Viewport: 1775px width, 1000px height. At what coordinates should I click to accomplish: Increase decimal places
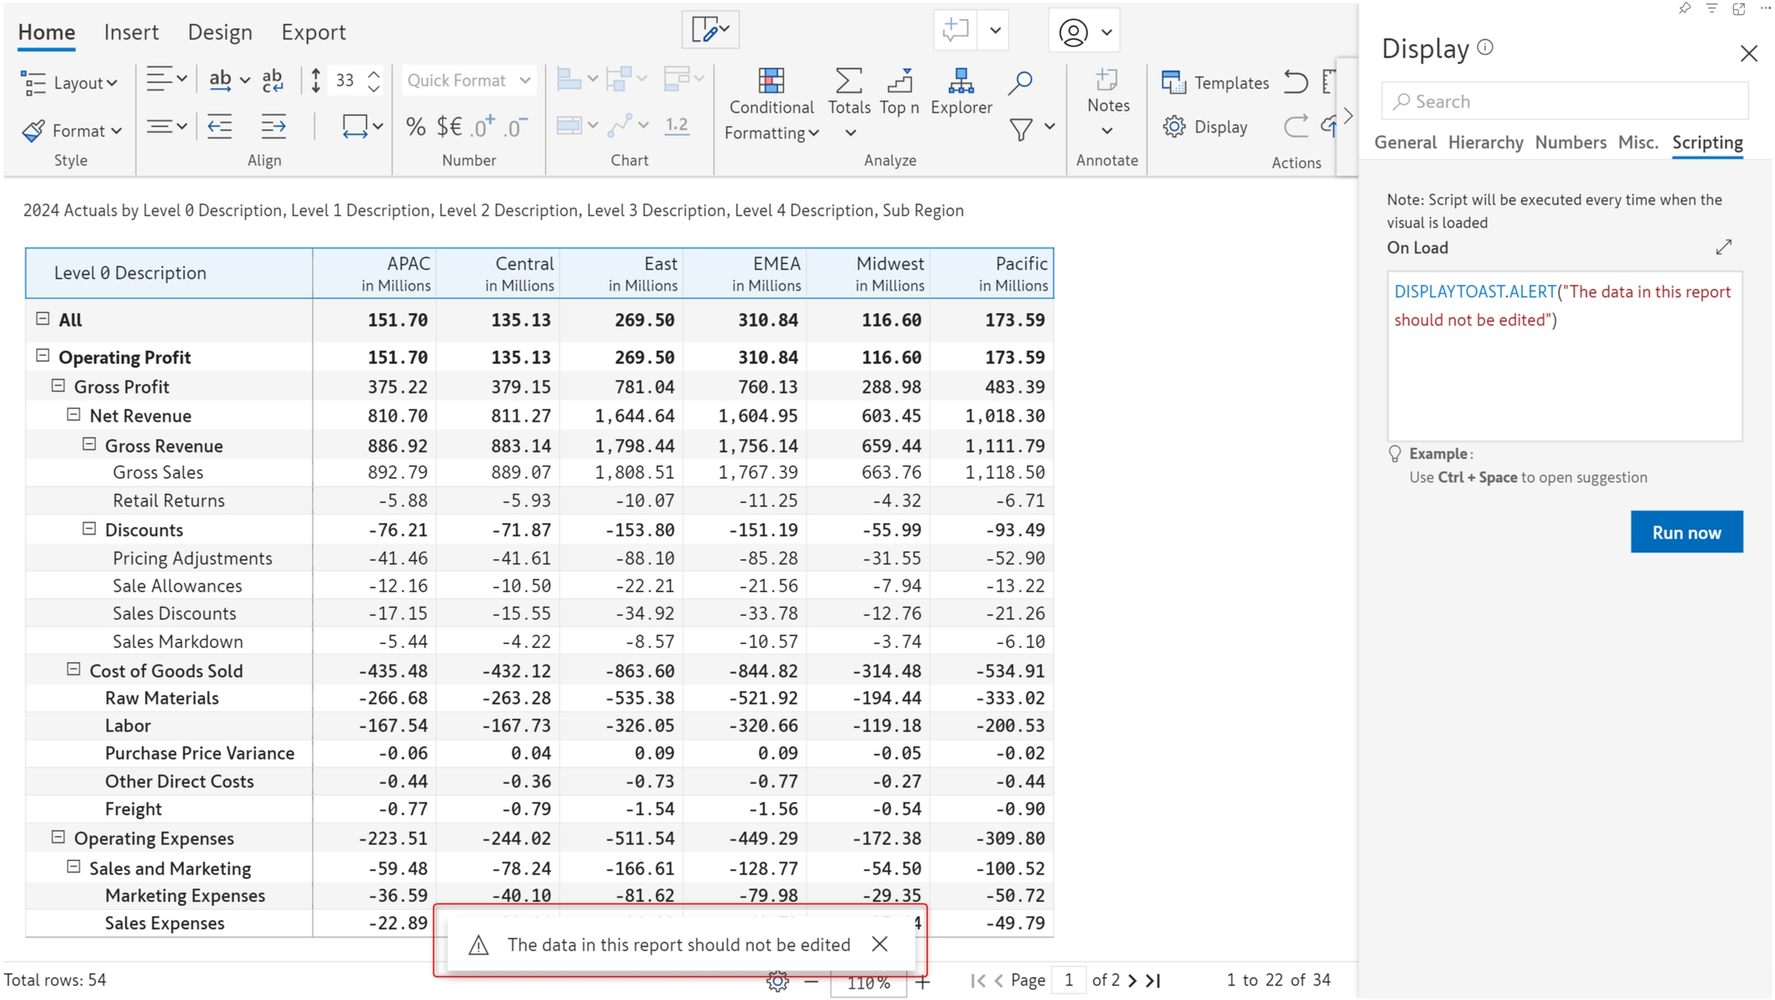pos(483,126)
